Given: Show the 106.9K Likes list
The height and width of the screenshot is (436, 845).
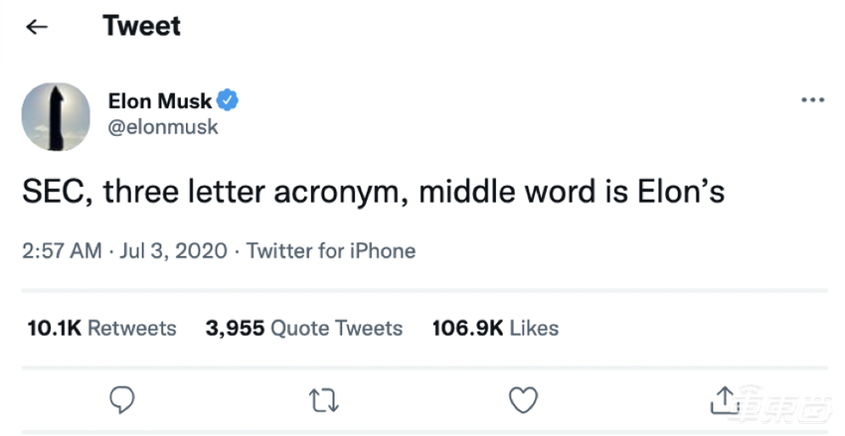Looking at the screenshot, I should (x=495, y=328).
